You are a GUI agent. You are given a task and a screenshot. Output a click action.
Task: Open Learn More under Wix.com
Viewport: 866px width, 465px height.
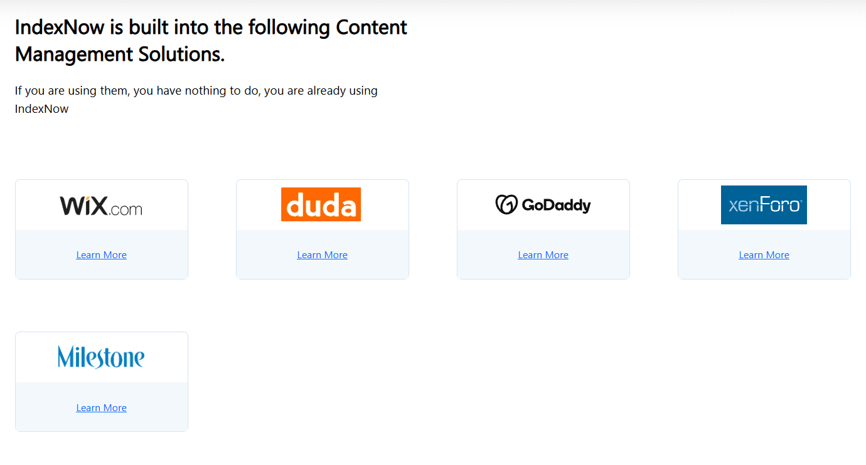(x=102, y=255)
